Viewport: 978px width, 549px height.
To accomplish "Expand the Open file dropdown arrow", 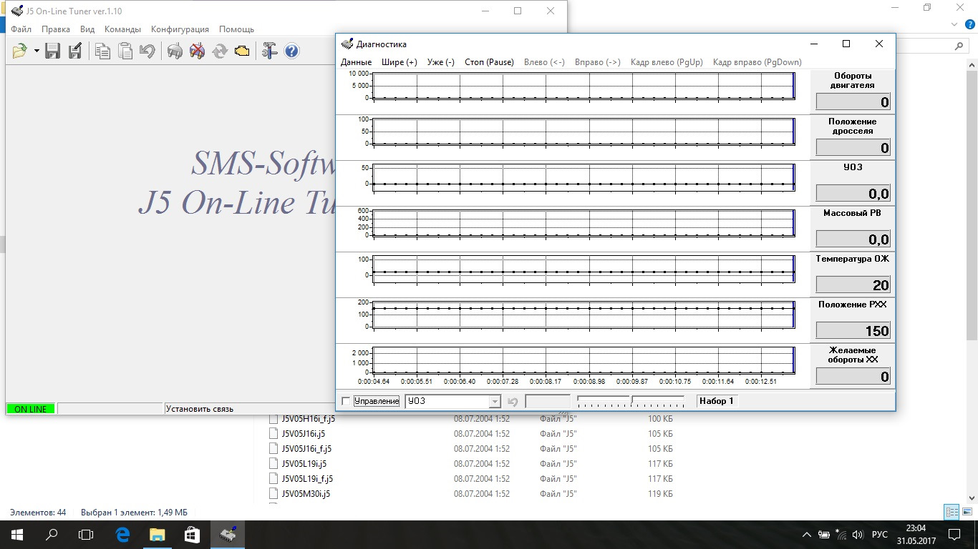I will pos(36,51).
